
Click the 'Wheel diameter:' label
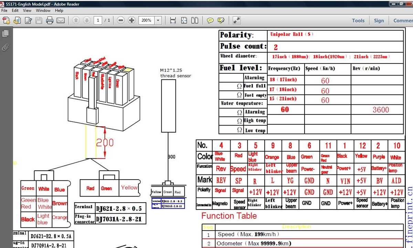click(238, 56)
